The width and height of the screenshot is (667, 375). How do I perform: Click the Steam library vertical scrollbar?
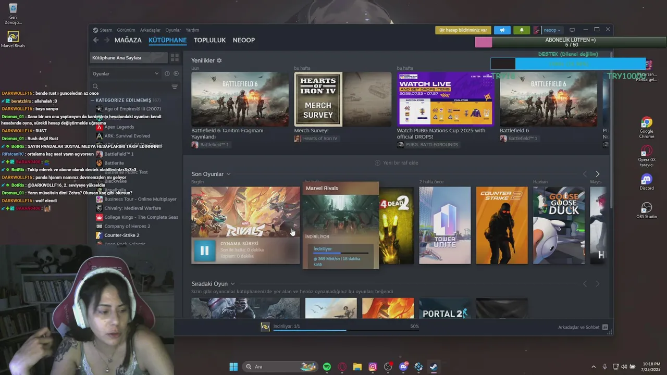tap(611, 130)
